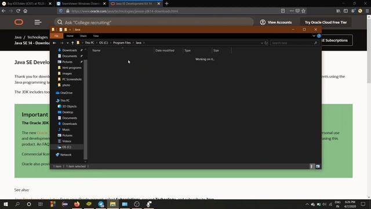Open Firefox reader view icon

tap(283, 11)
